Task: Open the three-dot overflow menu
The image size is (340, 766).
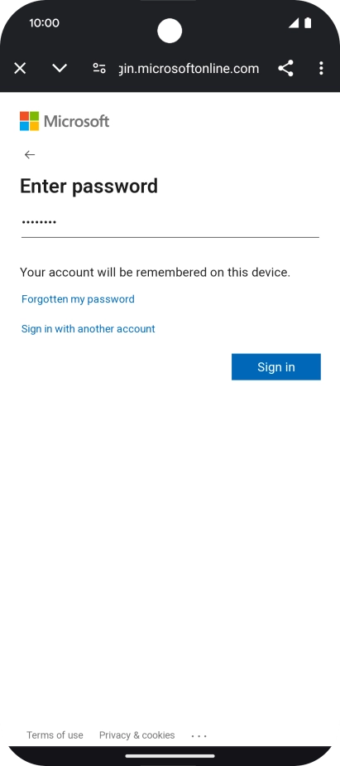Action: (321, 68)
